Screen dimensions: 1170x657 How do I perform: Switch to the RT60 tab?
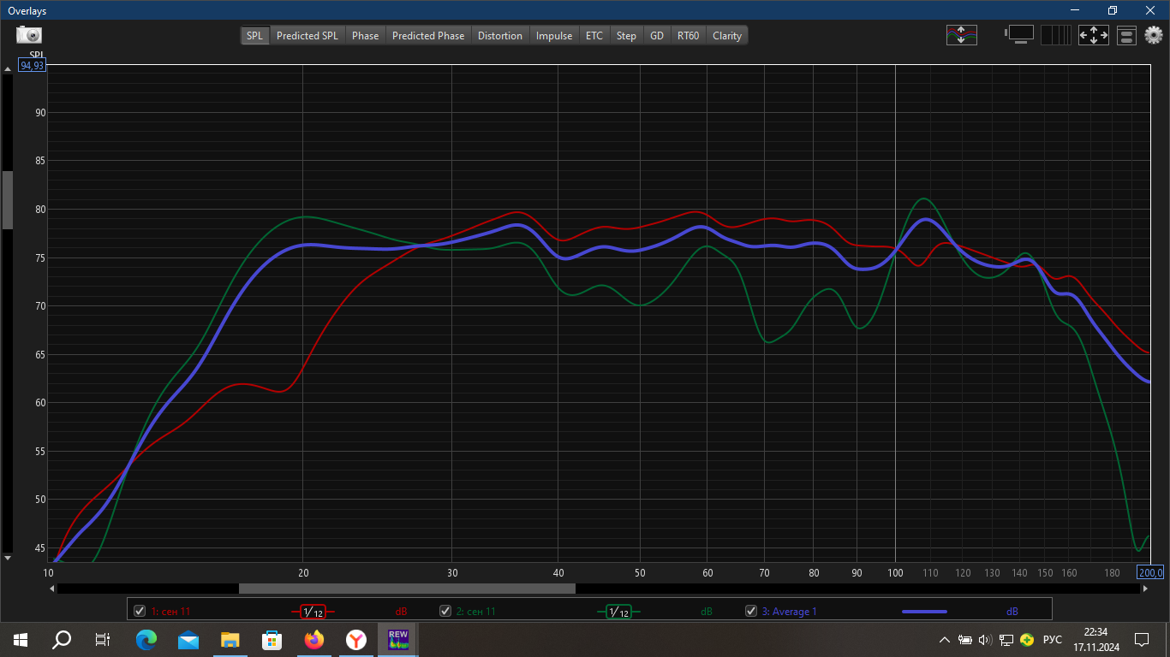coord(689,35)
